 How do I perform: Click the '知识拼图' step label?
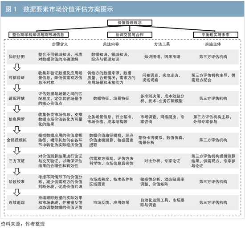pos(17,57)
